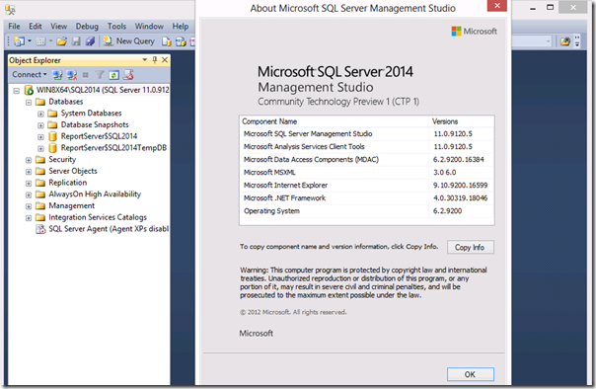Screen dimensions: 596x389
Task: Open the combo box dropdown in right toolbar
Action: pyautogui.click(x=548, y=41)
